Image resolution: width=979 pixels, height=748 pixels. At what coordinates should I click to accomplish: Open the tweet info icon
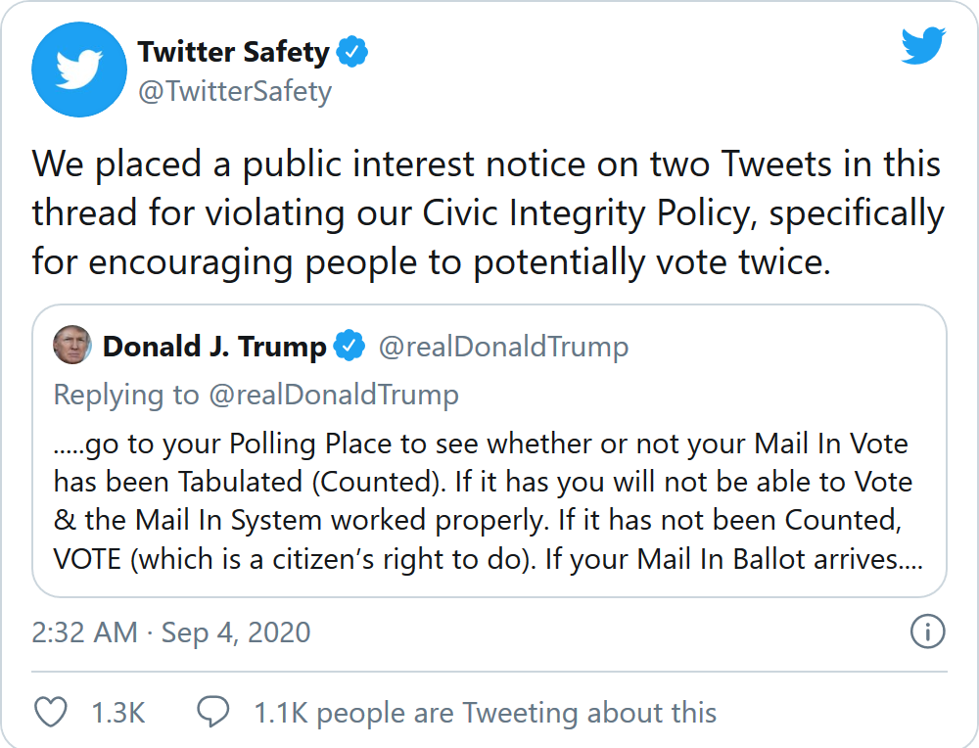pos(927,631)
